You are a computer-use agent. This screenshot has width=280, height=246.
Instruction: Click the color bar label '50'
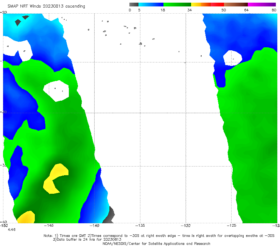tap(224, 10)
